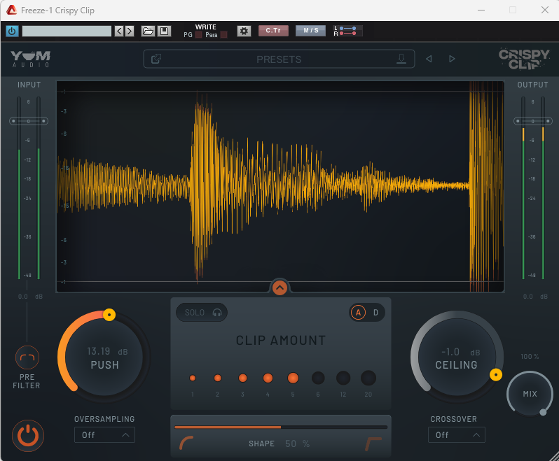Click the Crispy Clip app icon in title bar

click(x=11, y=10)
